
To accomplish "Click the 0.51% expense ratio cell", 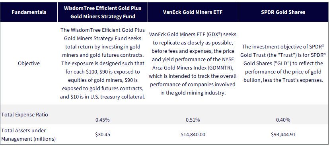I will click(x=193, y=120).
